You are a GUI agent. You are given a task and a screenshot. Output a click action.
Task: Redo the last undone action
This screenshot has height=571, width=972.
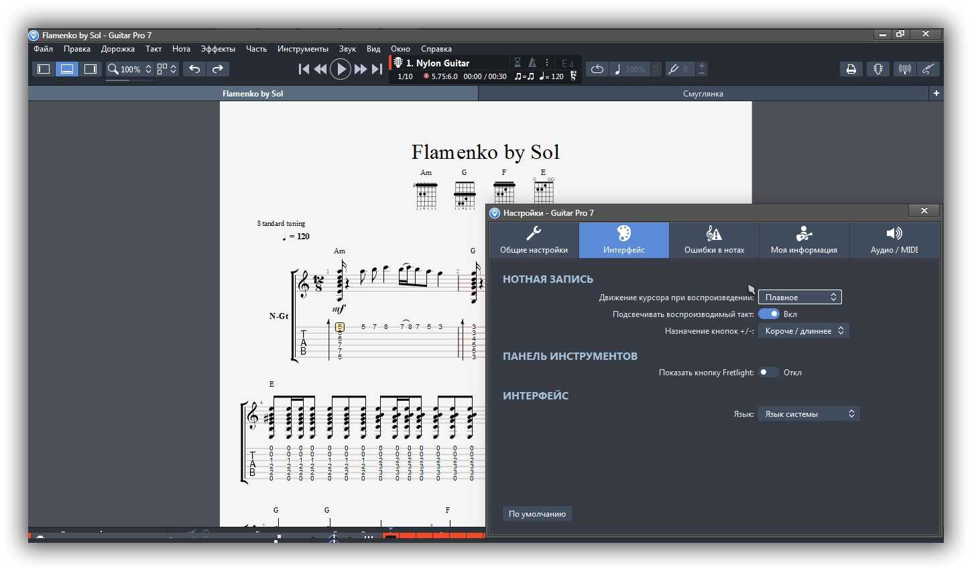click(217, 69)
